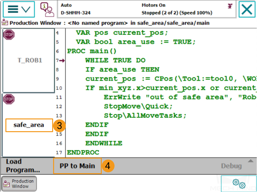The height and width of the screenshot is (192, 257).
Task: Select the ENDIF on line 15
Action: point(97,134)
